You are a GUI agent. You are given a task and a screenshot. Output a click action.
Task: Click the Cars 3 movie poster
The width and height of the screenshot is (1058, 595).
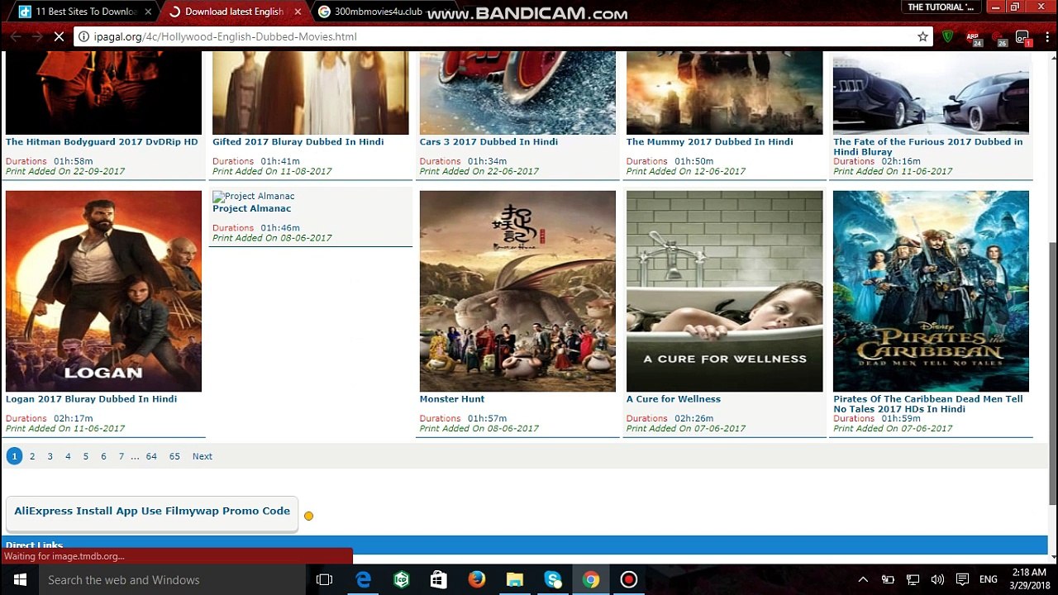coord(517,93)
